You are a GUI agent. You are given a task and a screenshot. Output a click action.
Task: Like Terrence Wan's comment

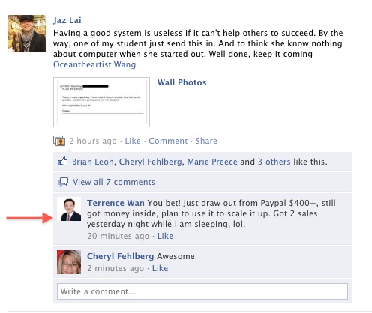tap(165, 236)
